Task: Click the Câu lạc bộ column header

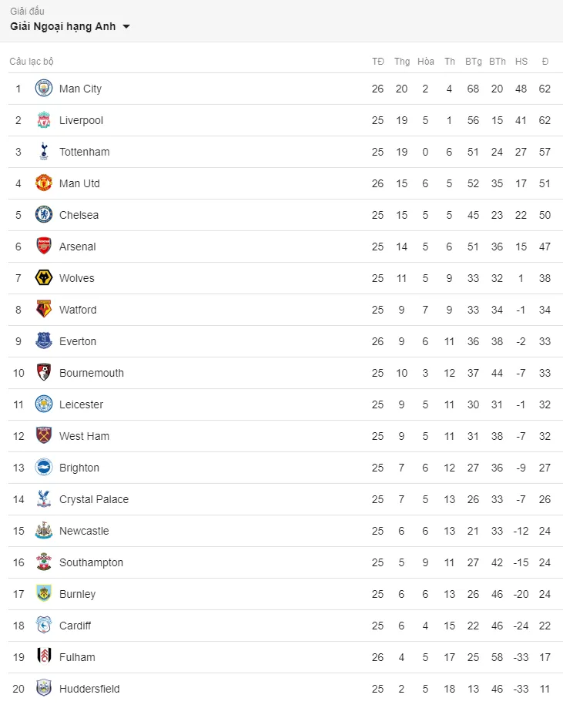Action: tap(32, 62)
